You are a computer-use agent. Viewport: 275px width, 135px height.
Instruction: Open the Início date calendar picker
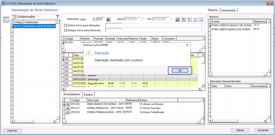pyautogui.click(x=143, y=19)
